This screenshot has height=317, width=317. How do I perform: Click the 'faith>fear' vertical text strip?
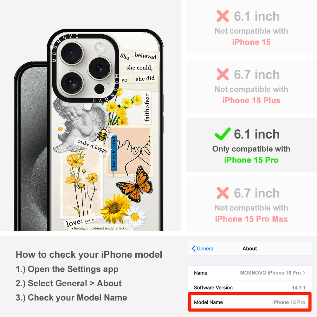pos(147,107)
